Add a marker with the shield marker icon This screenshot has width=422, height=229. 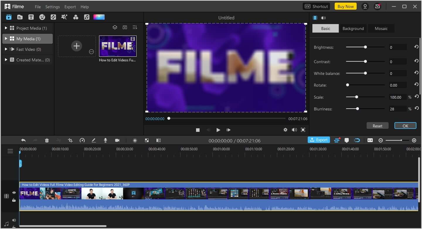(347, 140)
